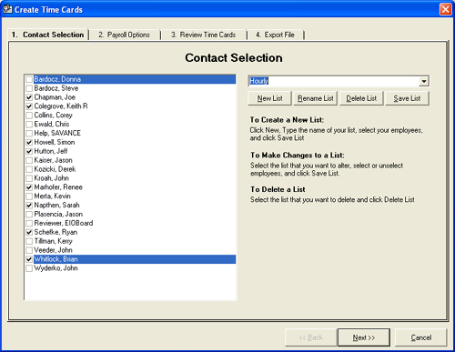Image resolution: width=455 pixels, height=352 pixels.
Task: Cancel the time card wizard
Action: (421, 337)
